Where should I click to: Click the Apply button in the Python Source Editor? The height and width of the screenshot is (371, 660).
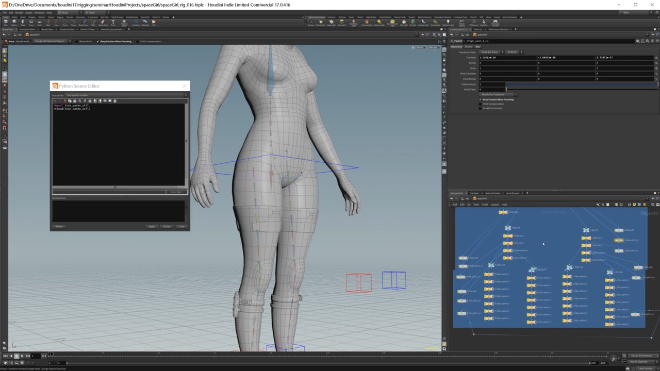pyautogui.click(x=152, y=226)
